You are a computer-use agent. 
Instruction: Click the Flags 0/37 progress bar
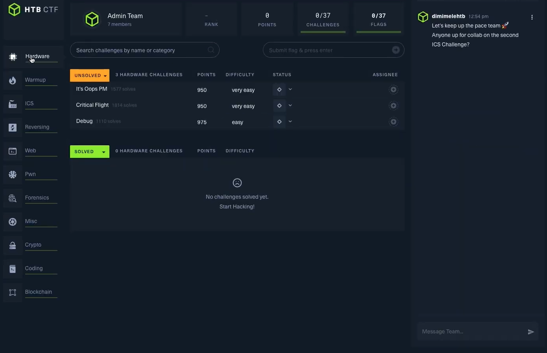(x=379, y=32)
